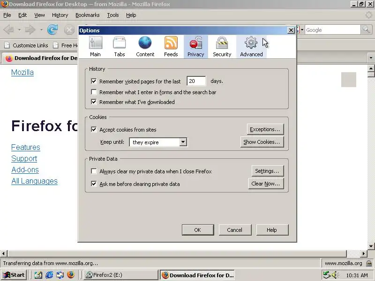The image size is (375, 281).
Task: Open the list all tabs dropdown
Action: 371,58
